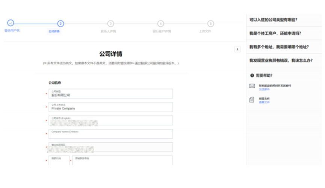Screen dimensions: 325x188
Task: Click the completed step 1 checkmark circle
Action: coord(11,23)
